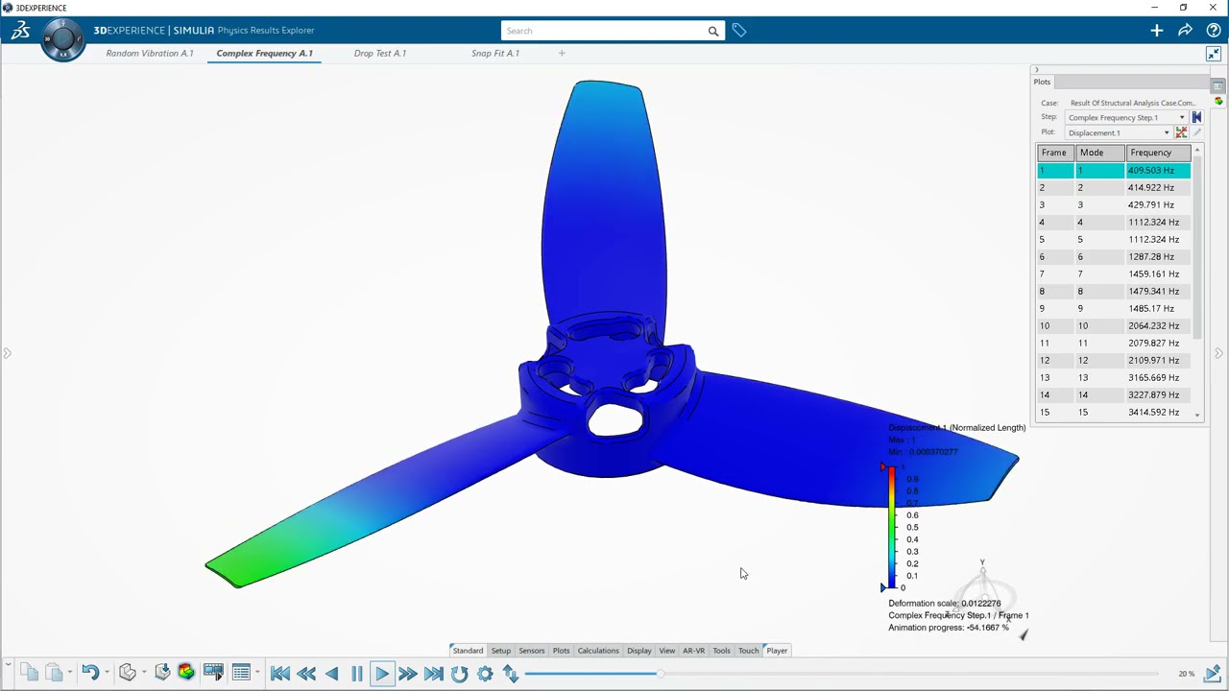Collapse the Plots panel chevron
Screen dimensions: 1229x691
coord(1036,70)
